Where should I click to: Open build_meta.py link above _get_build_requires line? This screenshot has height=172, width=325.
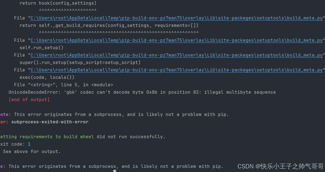[176, 18]
